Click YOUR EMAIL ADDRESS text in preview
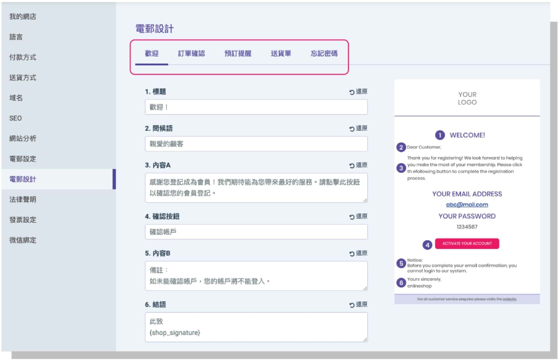The image size is (558, 361). coord(467,194)
